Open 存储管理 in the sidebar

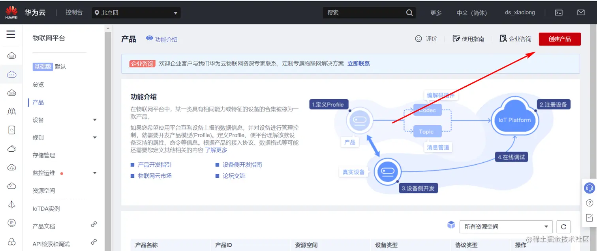(x=44, y=155)
